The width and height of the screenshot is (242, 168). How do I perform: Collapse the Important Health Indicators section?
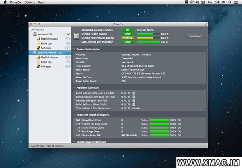pos(74,114)
